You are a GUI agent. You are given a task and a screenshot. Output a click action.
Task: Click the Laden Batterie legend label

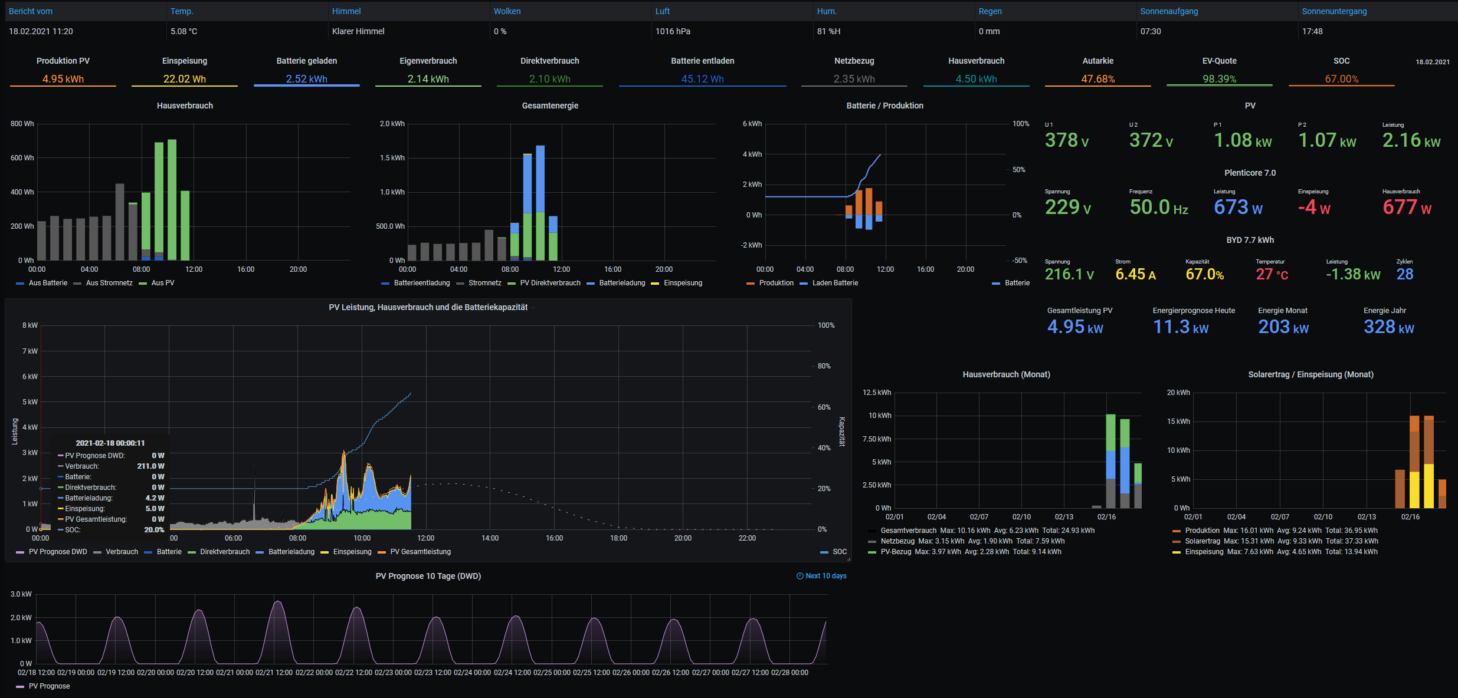point(835,283)
